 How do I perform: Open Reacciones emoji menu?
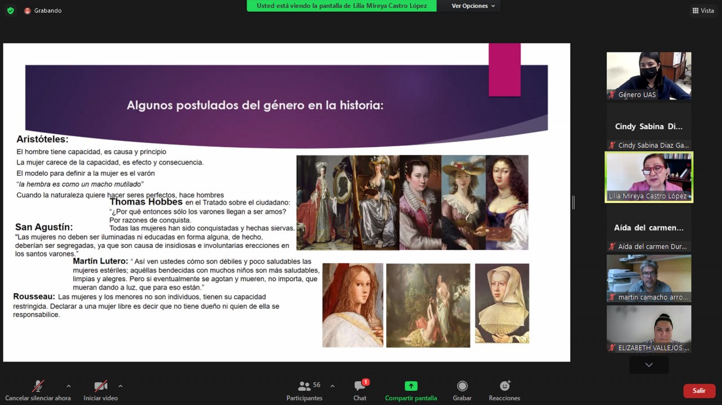point(504,390)
